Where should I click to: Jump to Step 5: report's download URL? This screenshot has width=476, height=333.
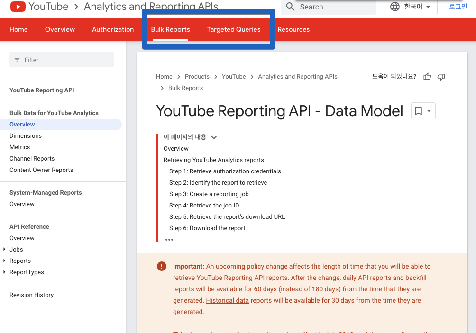[x=227, y=217]
